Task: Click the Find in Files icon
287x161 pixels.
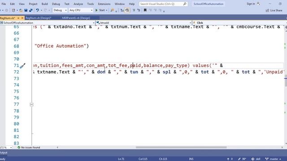Action: click(x=112, y=10)
